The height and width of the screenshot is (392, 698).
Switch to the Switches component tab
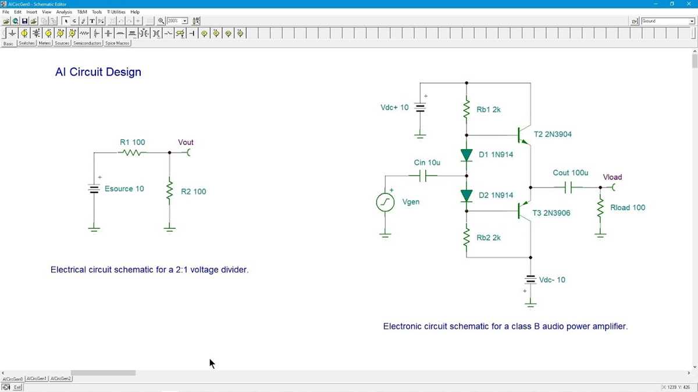click(x=27, y=43)
